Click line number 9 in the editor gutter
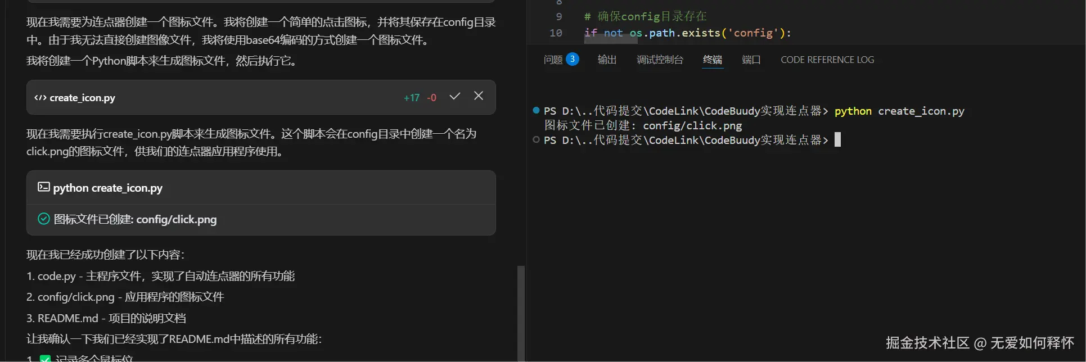The height and width of the screenshot is (362, 1086). [x=558, y=16]
